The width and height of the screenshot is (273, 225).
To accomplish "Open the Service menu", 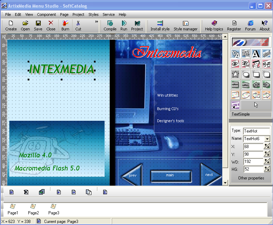I will 108,14.
